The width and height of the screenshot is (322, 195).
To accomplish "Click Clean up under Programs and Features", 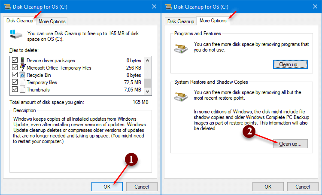I will tap(290, 64).
